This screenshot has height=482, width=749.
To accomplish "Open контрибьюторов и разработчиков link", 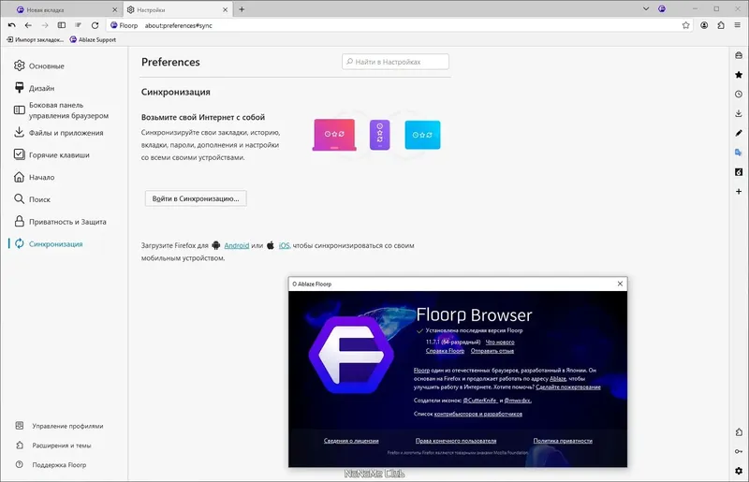I will coord(478,414).
